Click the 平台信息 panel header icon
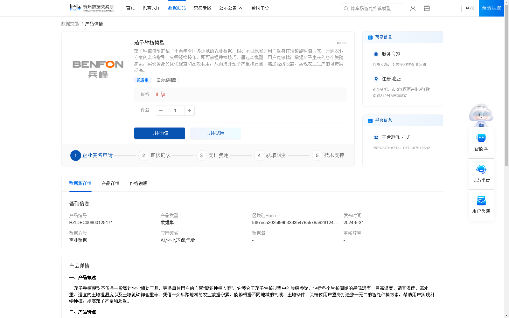 tap(370, 121)
